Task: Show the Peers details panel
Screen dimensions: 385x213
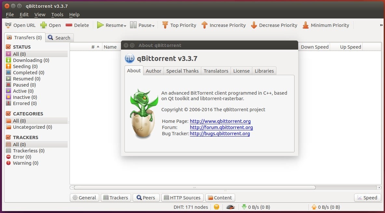Action: click(x=146, y=197)
